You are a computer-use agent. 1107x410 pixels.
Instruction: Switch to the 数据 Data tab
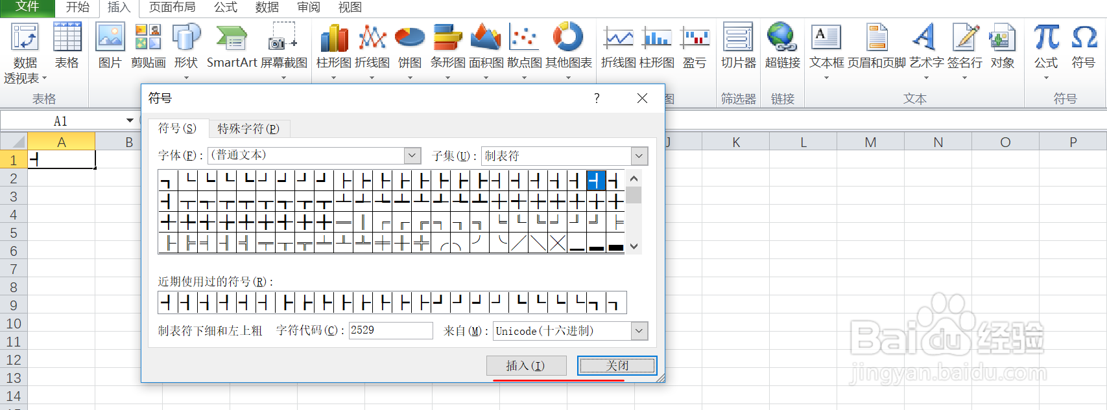point(267,7)
